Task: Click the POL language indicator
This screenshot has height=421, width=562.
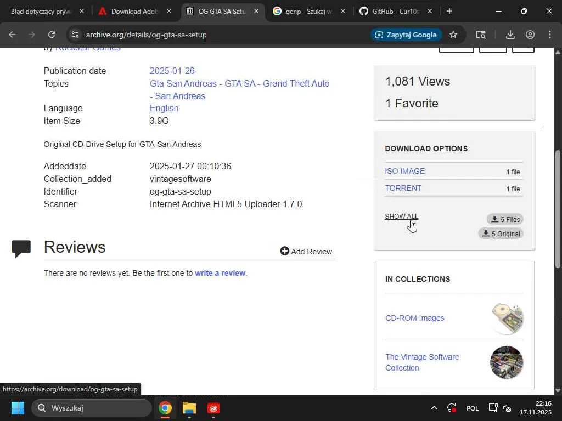Action: pyautogui.click(x=473, y=408)
